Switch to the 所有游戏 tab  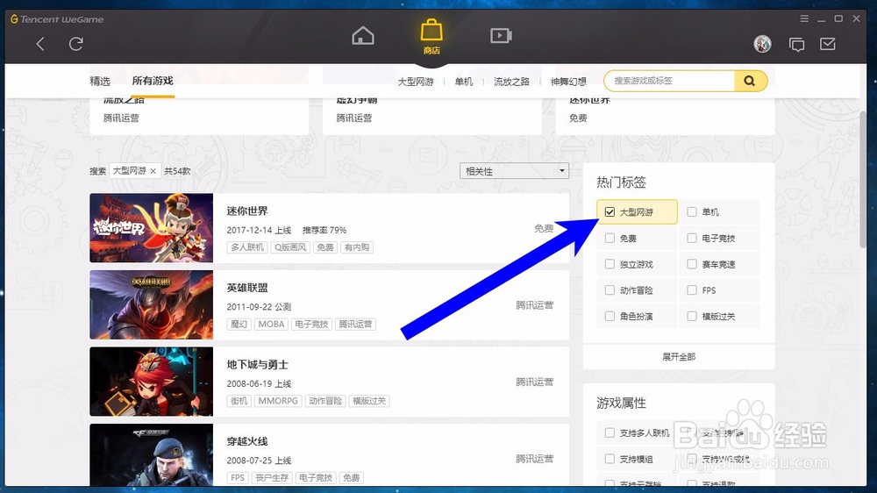(152, 81)
